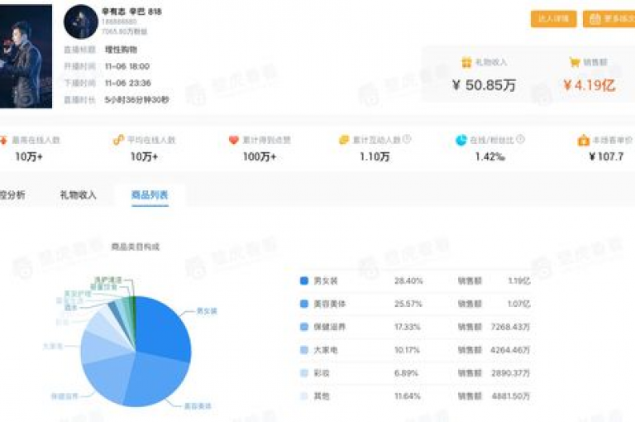The width and height of the screenshot is (635, 422).
Task: Select the 大家电 pie slice
Action: (x=99, y=348)
